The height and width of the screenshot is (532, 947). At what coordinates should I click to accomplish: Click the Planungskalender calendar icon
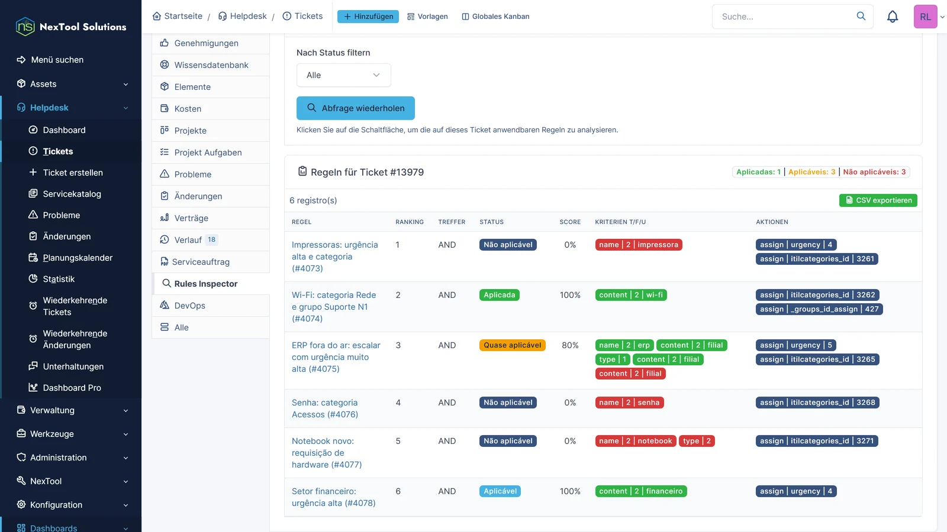[33, 257]
